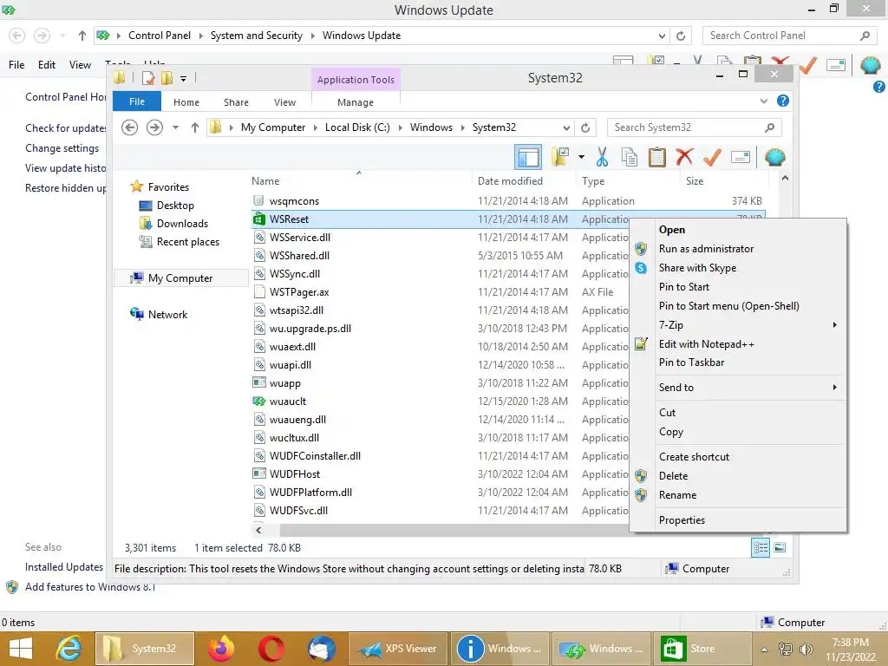
Task: Click the red X Delete toolbar icon
Action: tap(684, 157)
